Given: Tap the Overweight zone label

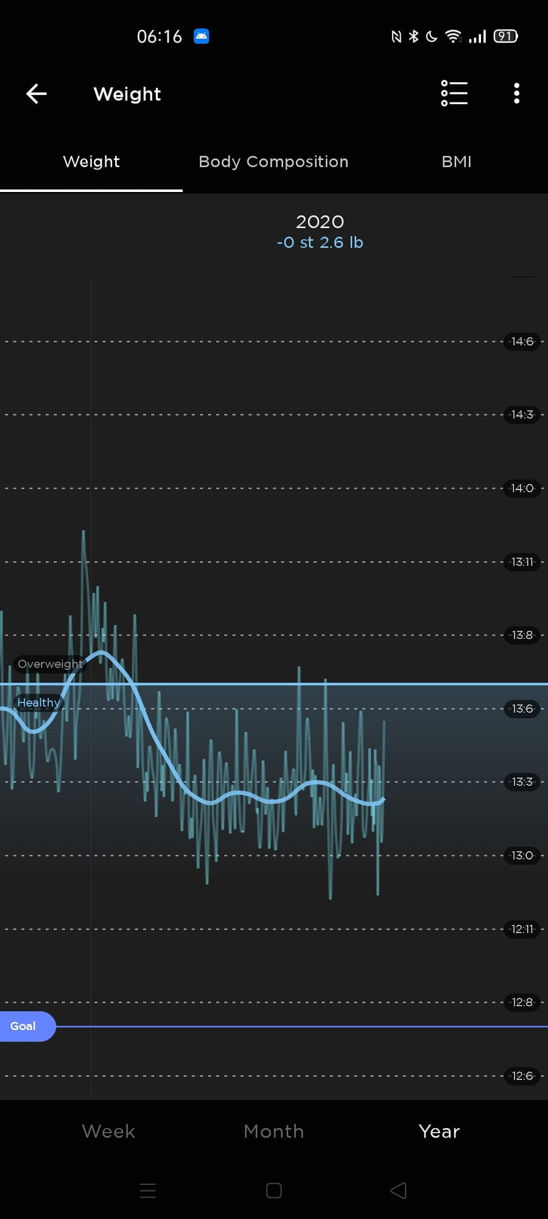Looking at the screenshot, I should pos(50,664).
